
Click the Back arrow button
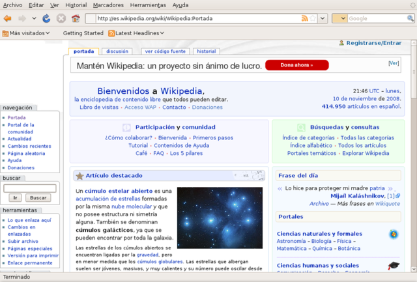(x=8, y=18)
